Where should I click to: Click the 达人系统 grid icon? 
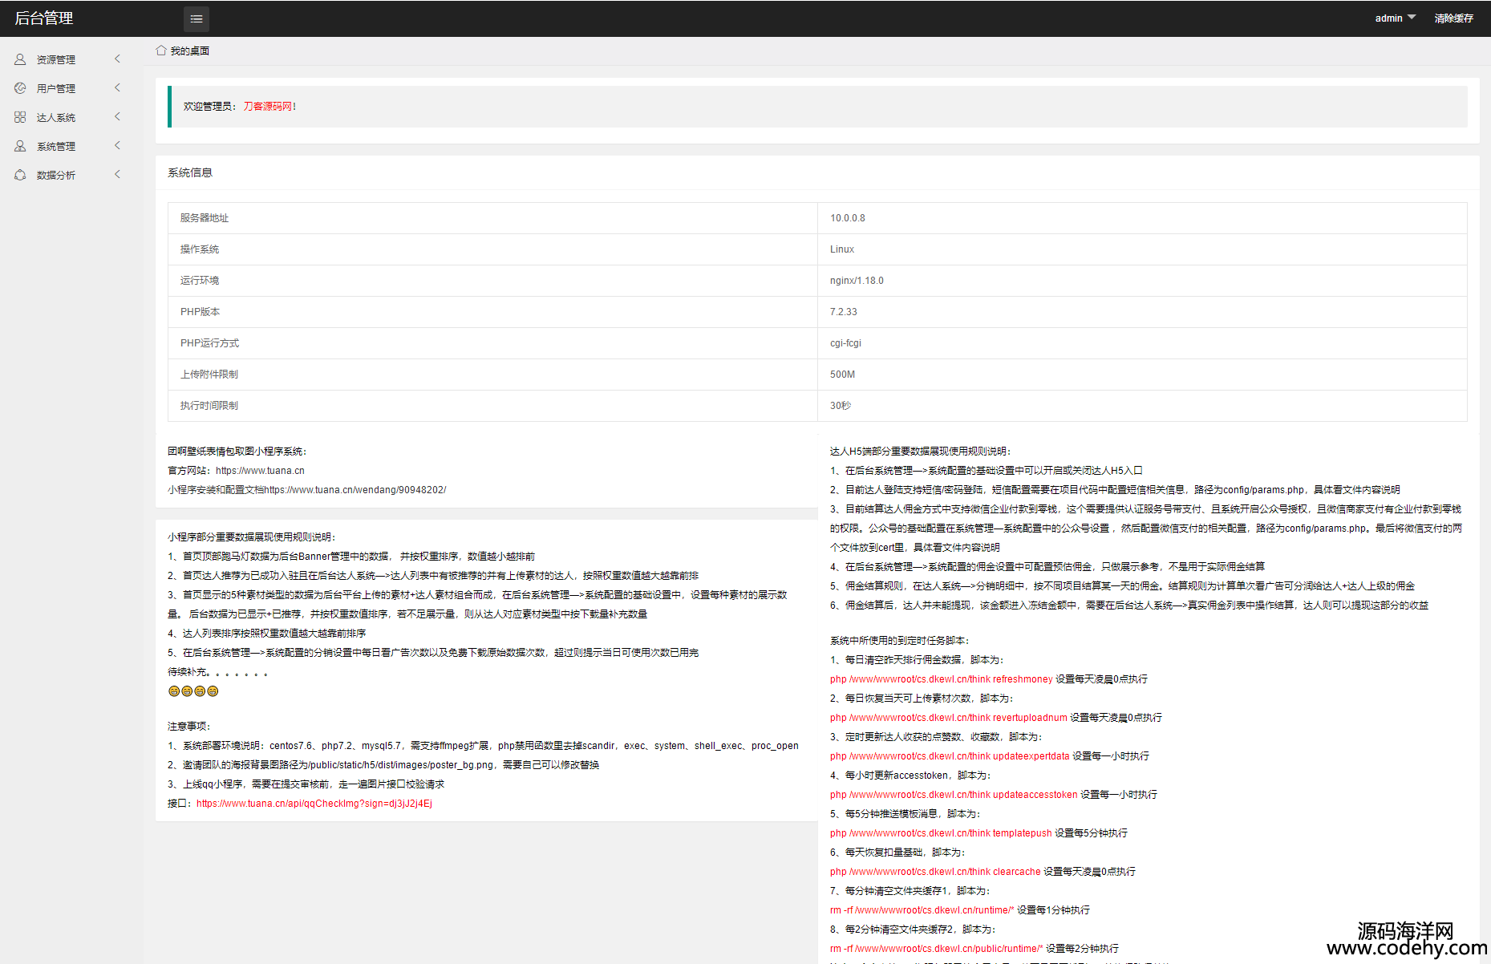tap(20, 117)
